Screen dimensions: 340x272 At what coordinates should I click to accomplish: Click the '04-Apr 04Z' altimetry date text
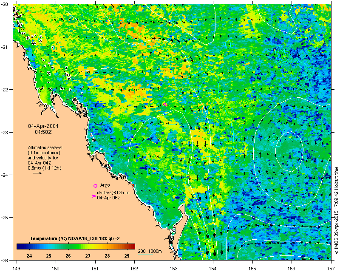tap(40, 163)
